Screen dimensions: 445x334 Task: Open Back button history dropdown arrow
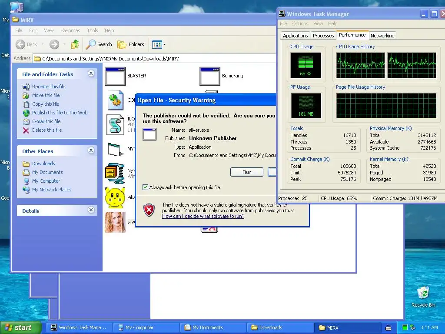point(42,44)
